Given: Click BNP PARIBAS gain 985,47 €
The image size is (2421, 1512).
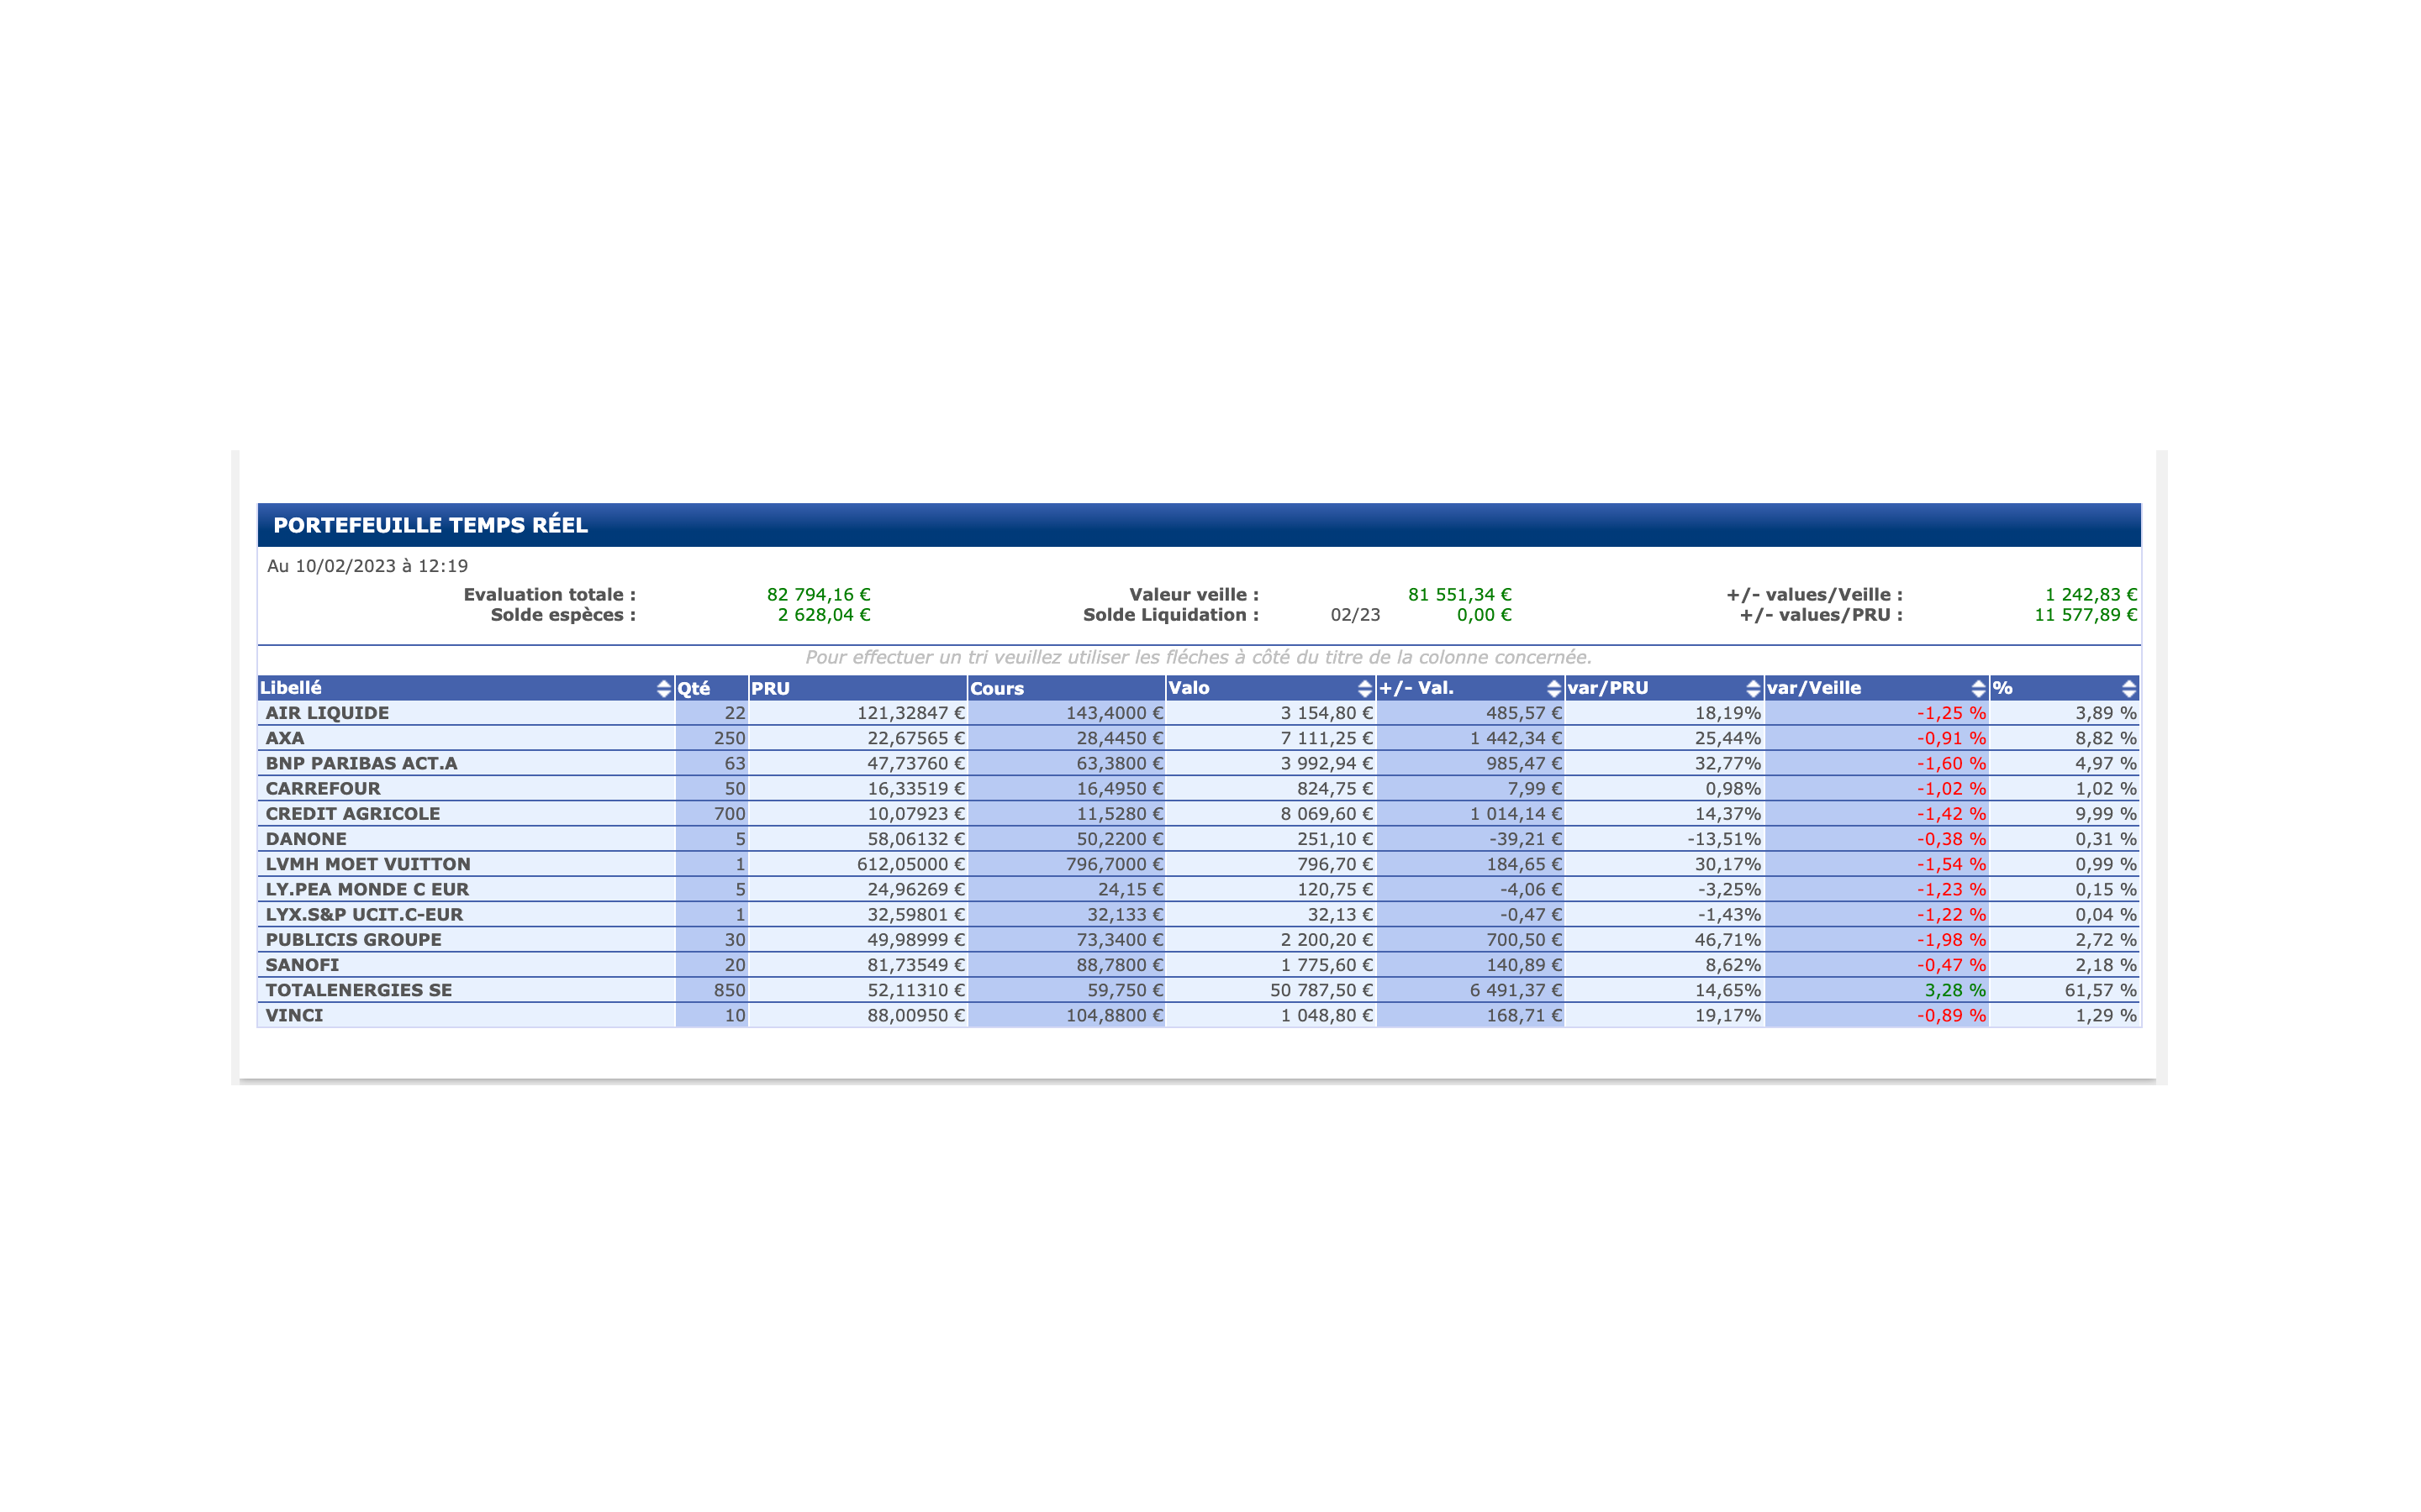Looking at the screenshot, I should coord(1523,763).
